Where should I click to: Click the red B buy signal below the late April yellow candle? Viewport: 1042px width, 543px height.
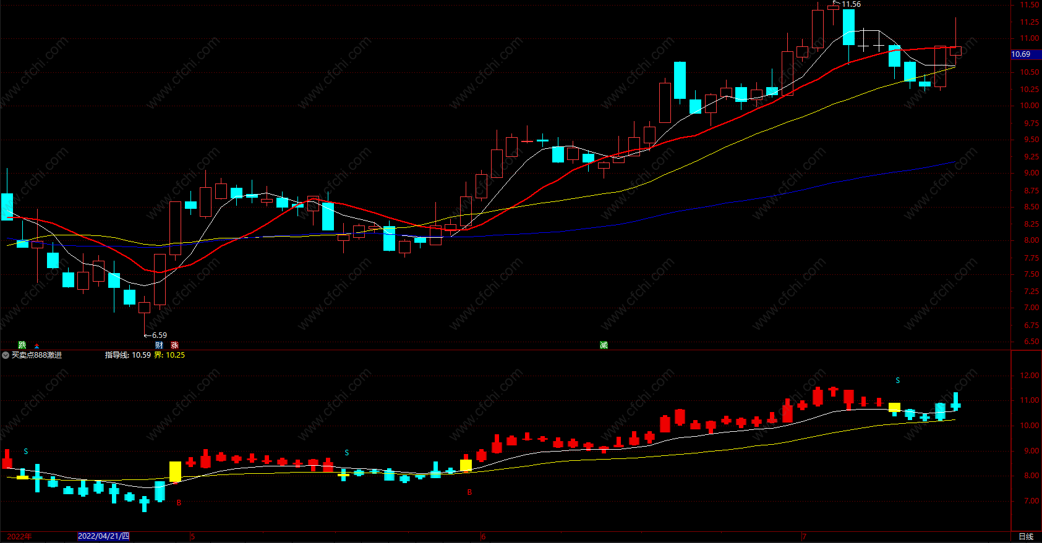tap(179, 503)
